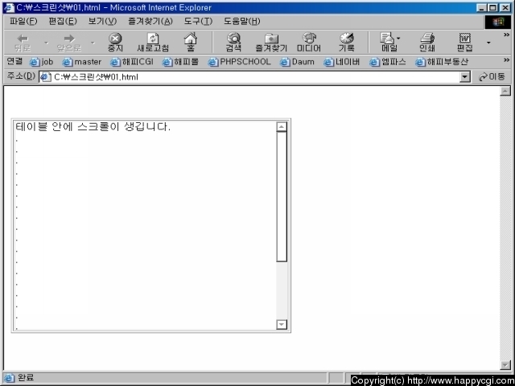The width and height of the screenshot is (515, 386).
Task: Open the 해피몰 link shortcut
Action: coord(180,62)
